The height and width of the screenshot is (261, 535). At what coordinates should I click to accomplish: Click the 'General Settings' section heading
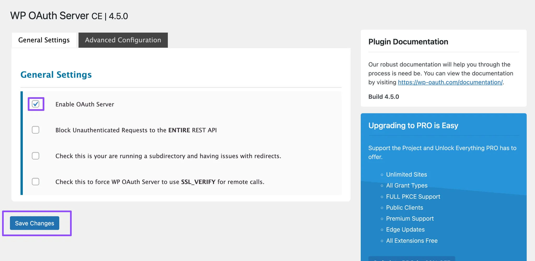56,75
